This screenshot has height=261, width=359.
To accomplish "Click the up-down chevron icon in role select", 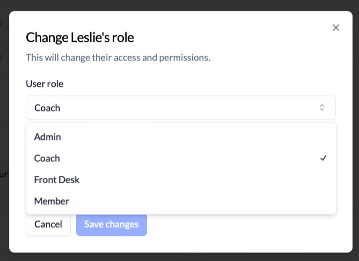I will 321,108.
